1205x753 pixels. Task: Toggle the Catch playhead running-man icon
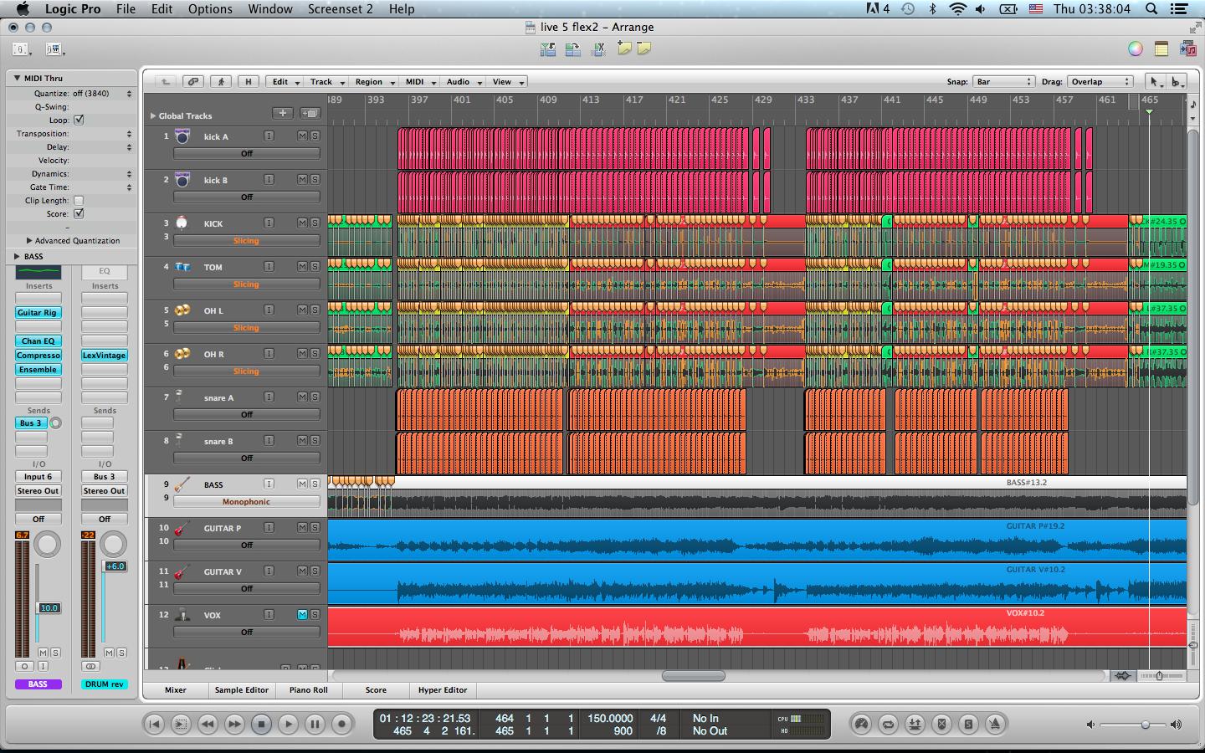pos(221,82)
